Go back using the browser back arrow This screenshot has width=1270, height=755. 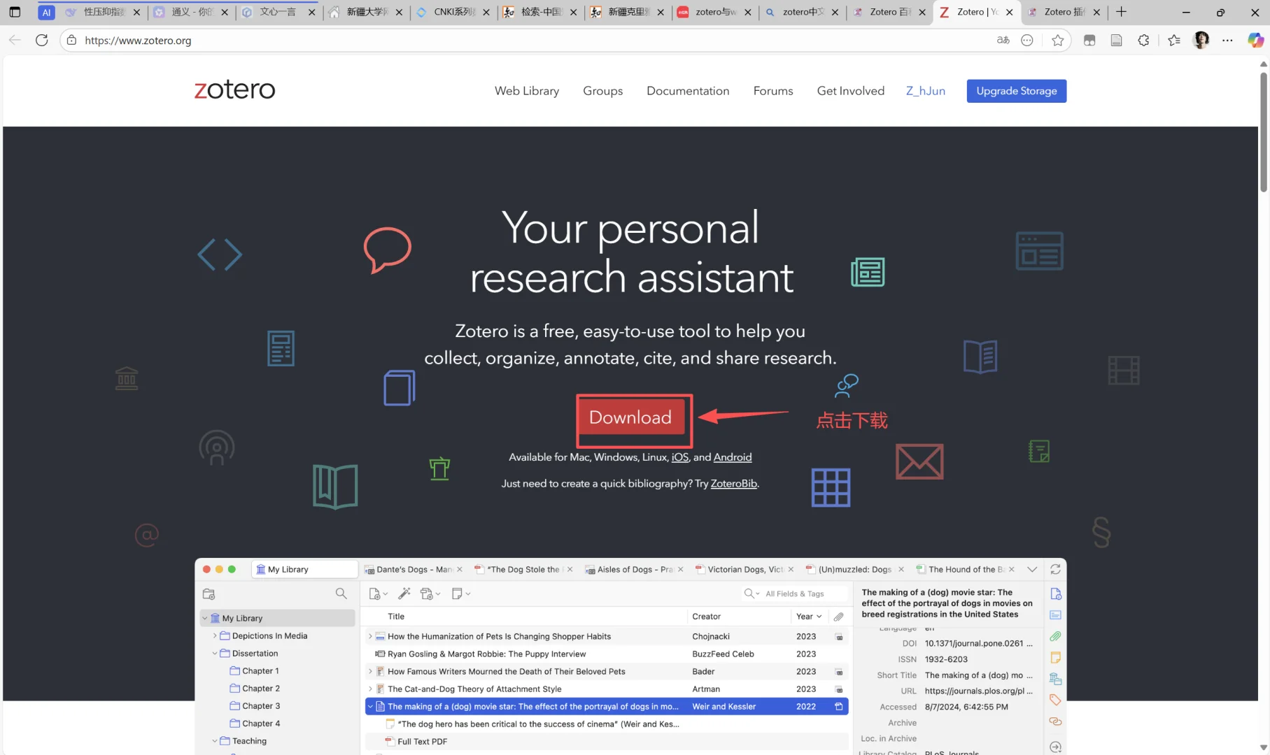(x=15, y=41)
